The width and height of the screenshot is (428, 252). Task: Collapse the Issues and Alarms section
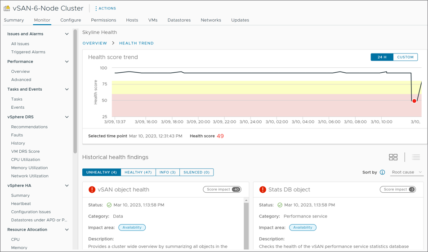(x=67, y=34)
